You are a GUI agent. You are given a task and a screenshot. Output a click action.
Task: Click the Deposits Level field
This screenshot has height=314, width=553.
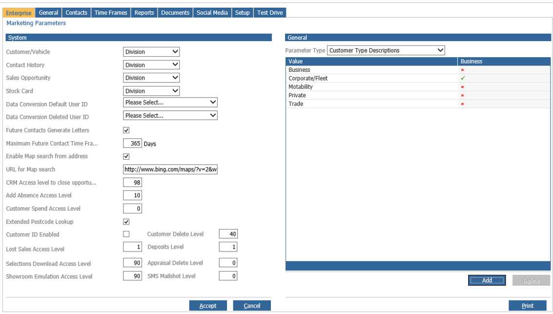228,247
